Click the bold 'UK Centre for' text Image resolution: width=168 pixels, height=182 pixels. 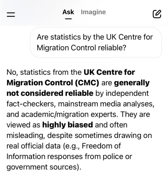(x=109, y=72)
